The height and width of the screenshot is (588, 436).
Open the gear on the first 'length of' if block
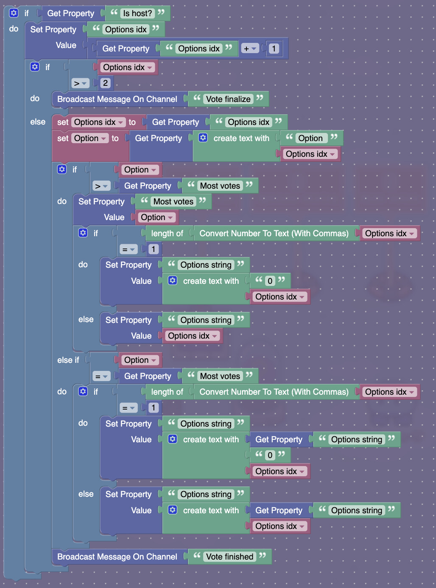83,233
